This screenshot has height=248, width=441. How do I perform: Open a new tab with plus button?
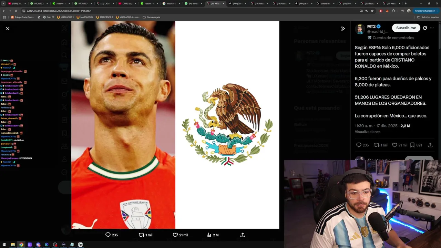406,3
